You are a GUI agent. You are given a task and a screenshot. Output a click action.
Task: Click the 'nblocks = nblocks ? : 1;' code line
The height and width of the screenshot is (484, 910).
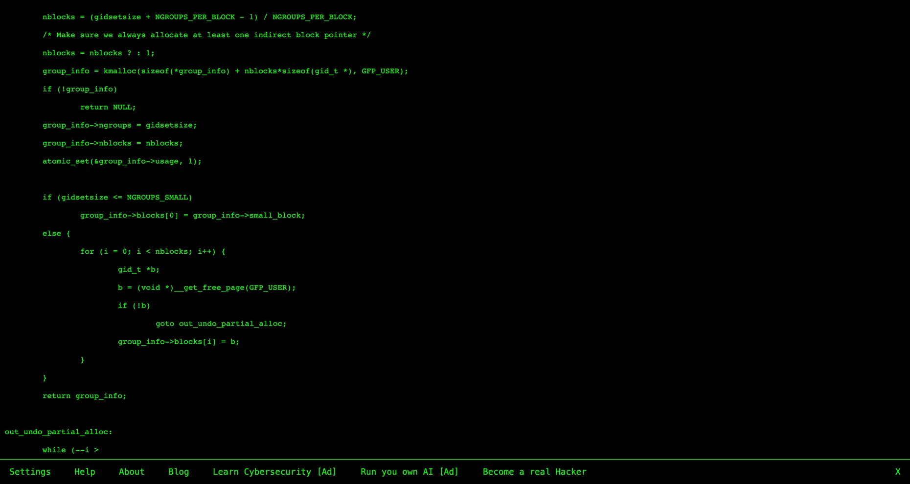pyautogui.click(x=98, y=53)
